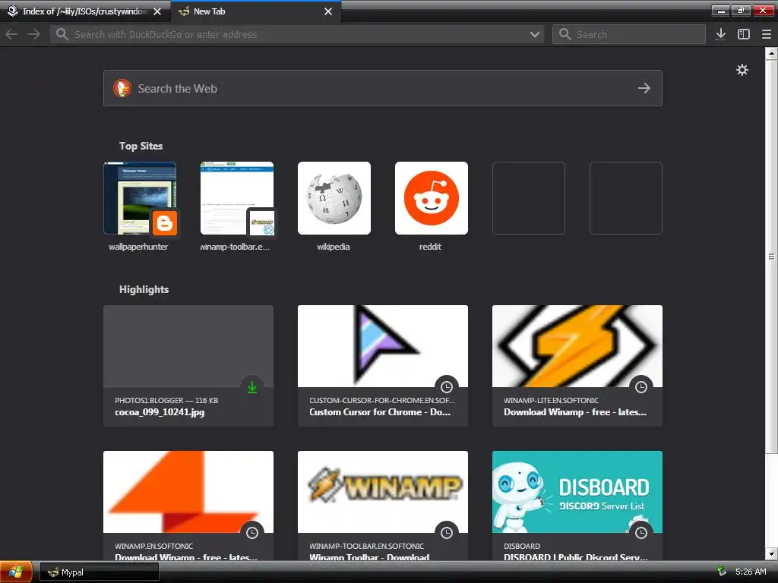
Task: Toggle the sidebar panel icon
Action: click(x=743, y=34)
